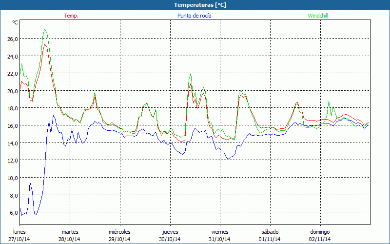
Task: Click the miércoles day label
Action: click(119, 232)
